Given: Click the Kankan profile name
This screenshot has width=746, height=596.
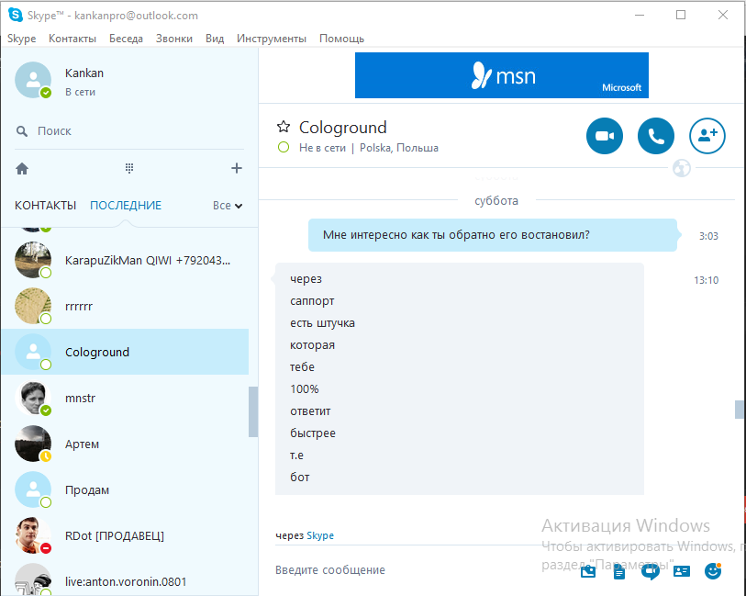Looking at the screenshot, I should (x=84, y=73).
